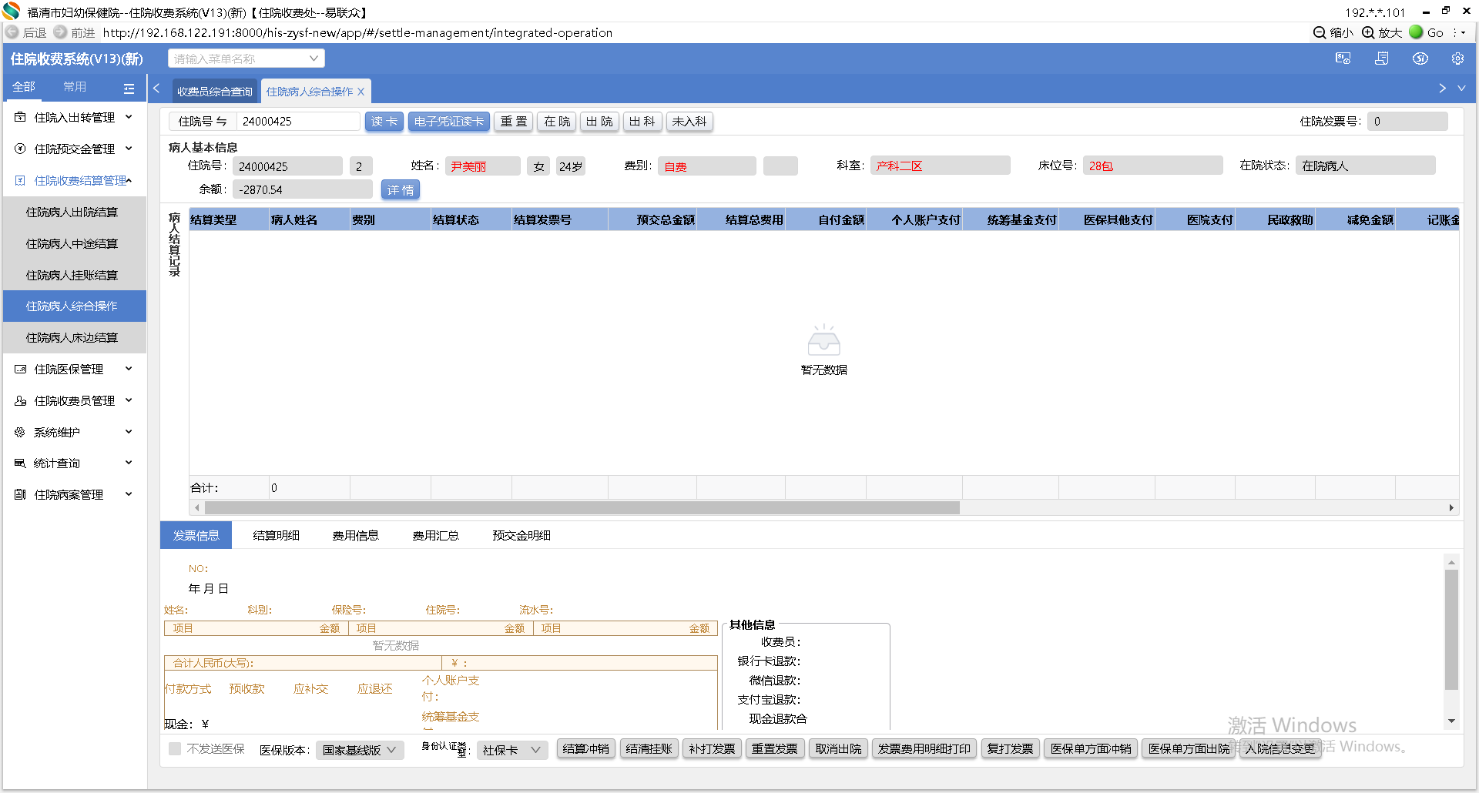Collapse the 住院收费结算管理 menu chevron

pyautogui.click(x=129, y=180)
